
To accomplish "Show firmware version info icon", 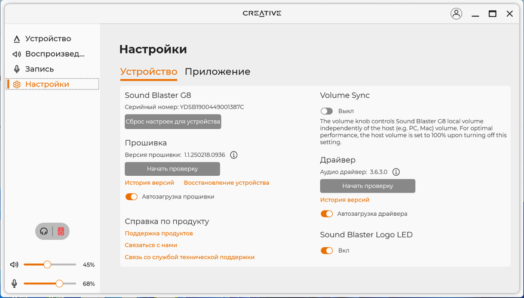I will coord(234,155).
